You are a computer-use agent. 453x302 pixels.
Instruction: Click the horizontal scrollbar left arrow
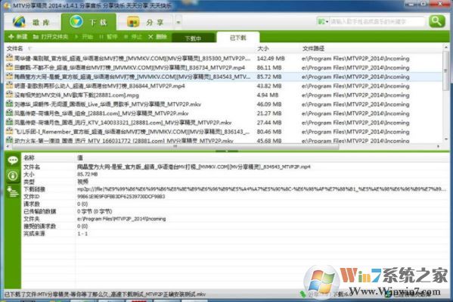click(8, 147)
